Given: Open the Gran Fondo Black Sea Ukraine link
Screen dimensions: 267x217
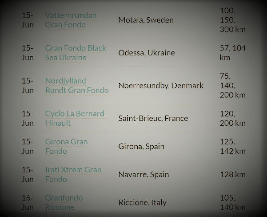Looking at the screenshot, I should point(76,53).
